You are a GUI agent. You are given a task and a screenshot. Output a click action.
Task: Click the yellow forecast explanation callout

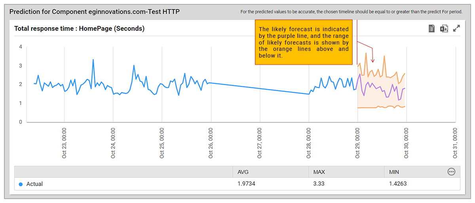click(304, 43)
